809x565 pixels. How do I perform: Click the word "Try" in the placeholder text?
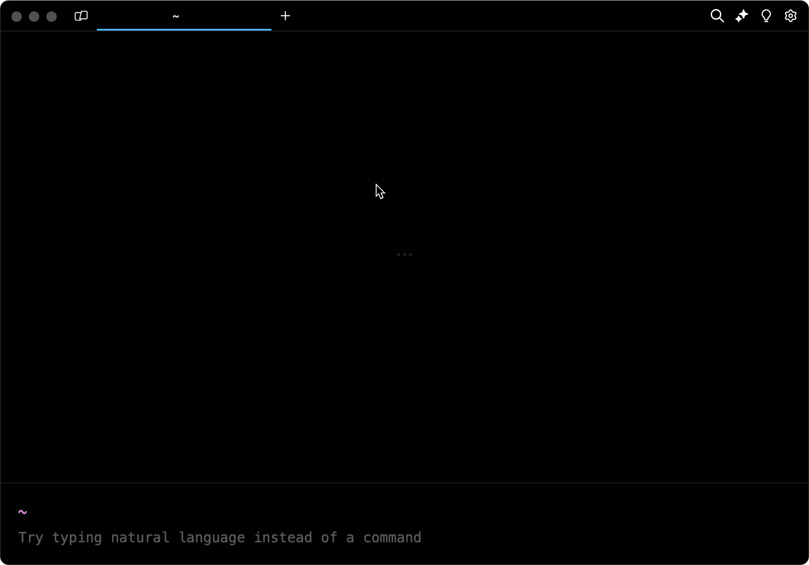[31, 537]
